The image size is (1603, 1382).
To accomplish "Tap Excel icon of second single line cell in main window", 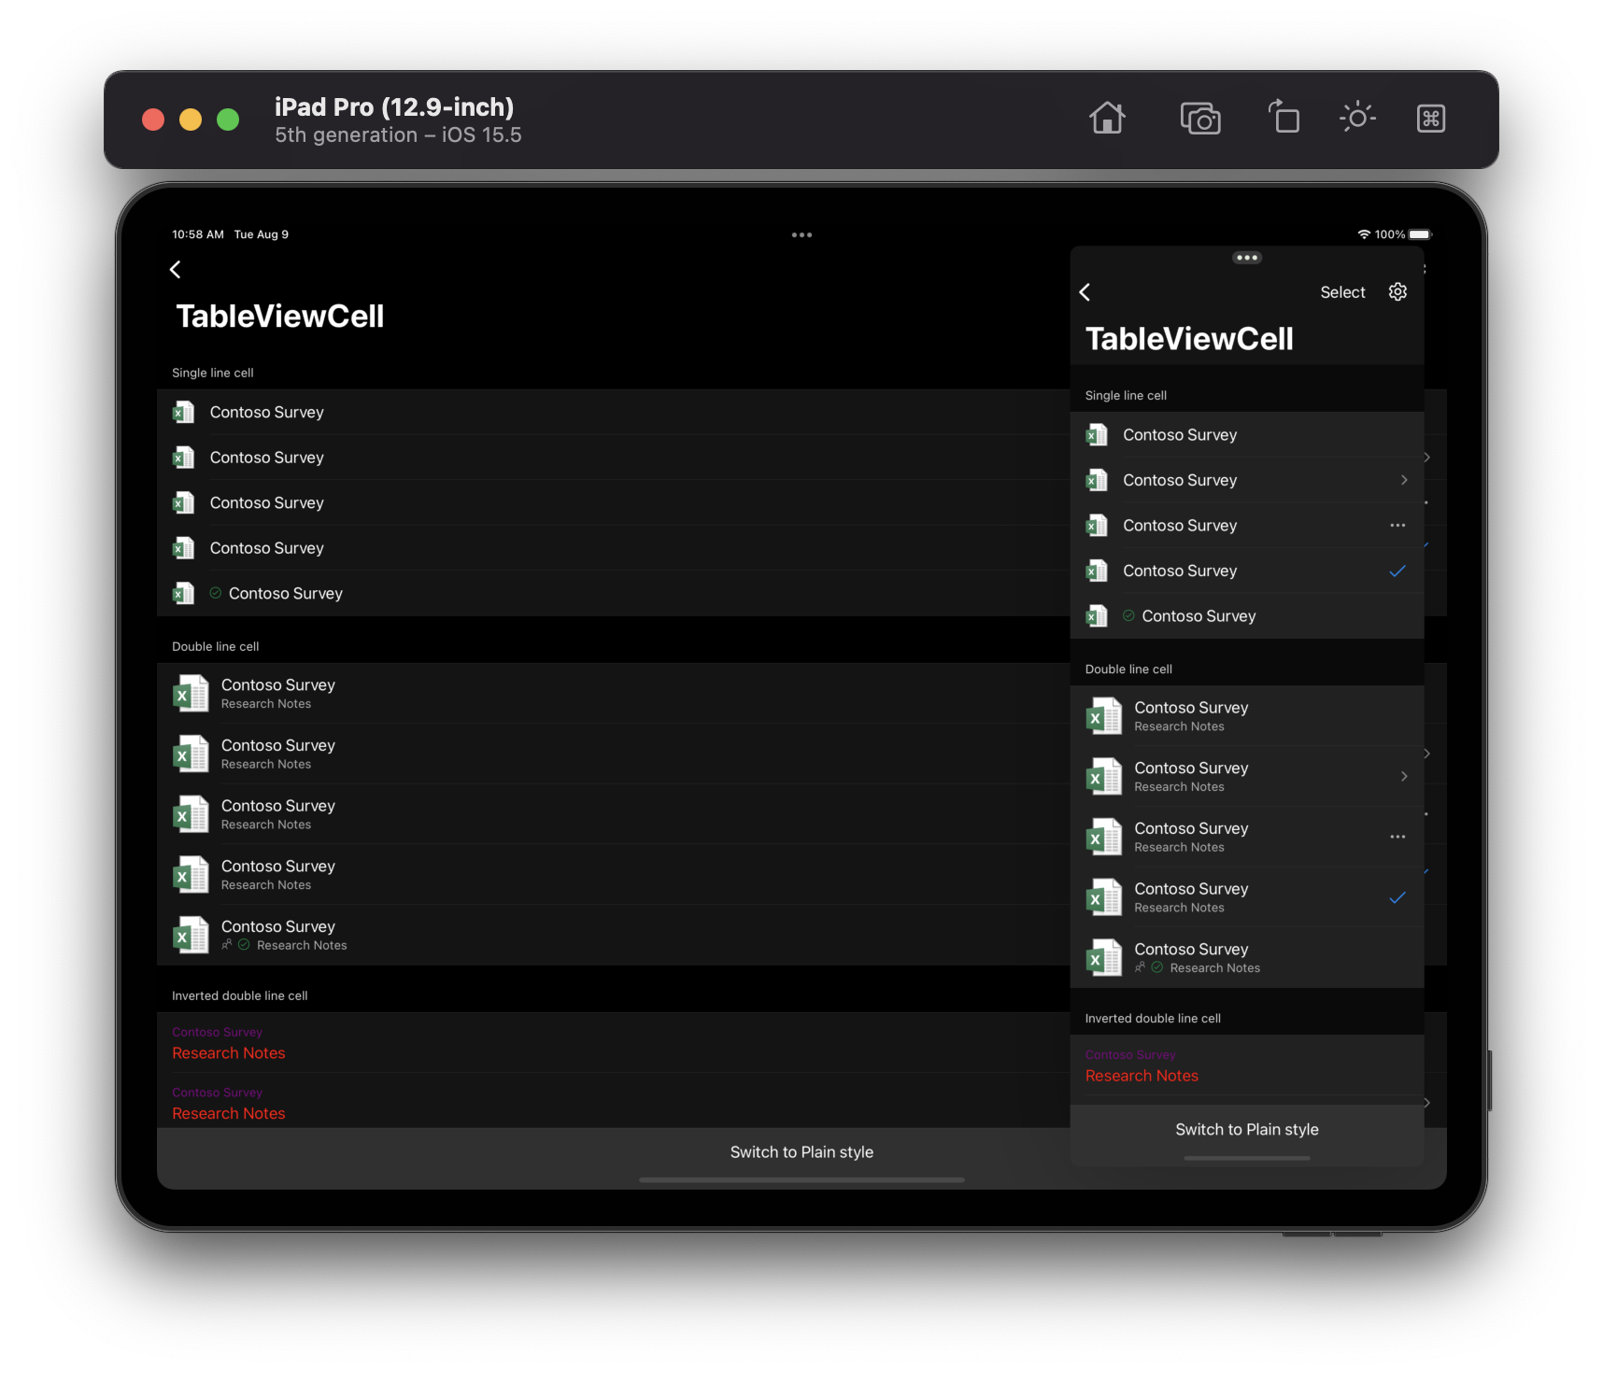I will pyautogui.click(x=184, y=458).
